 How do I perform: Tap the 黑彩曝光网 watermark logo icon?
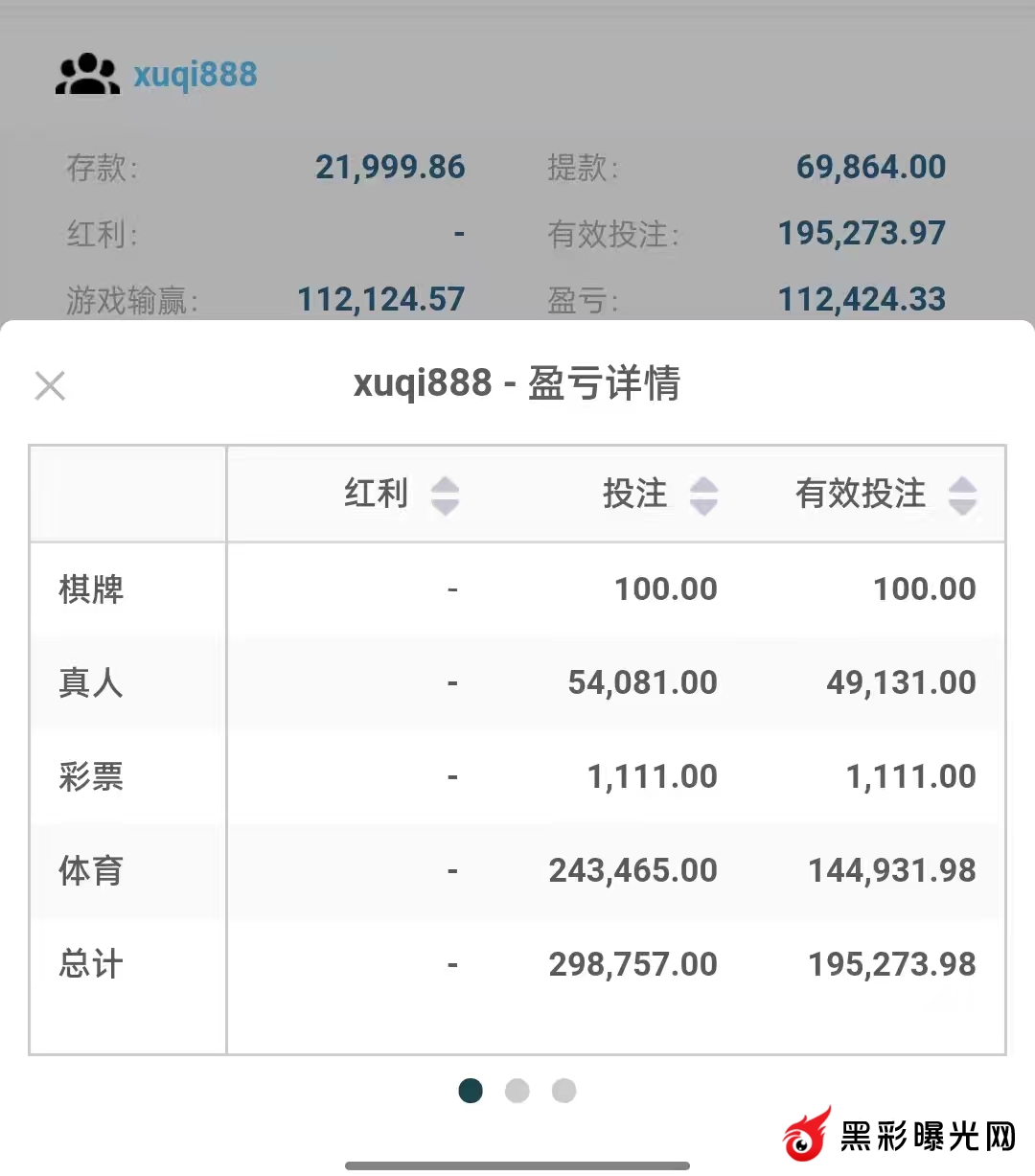click(x=807, y=1137)
